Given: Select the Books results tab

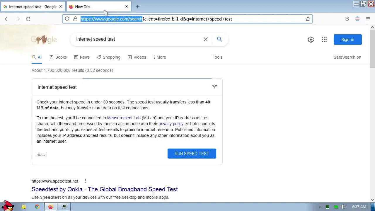Looking at the screenshot, I should (58, 57).
